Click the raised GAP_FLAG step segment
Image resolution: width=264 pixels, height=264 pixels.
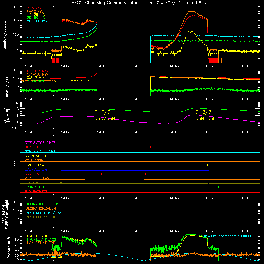point(124,146)
